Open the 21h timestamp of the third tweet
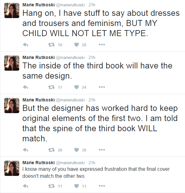This screenshot has width=185, height=193. click(92, 100)
